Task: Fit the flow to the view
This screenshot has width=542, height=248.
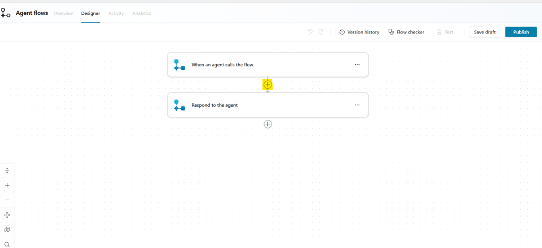Action: [x=7, y=215]
